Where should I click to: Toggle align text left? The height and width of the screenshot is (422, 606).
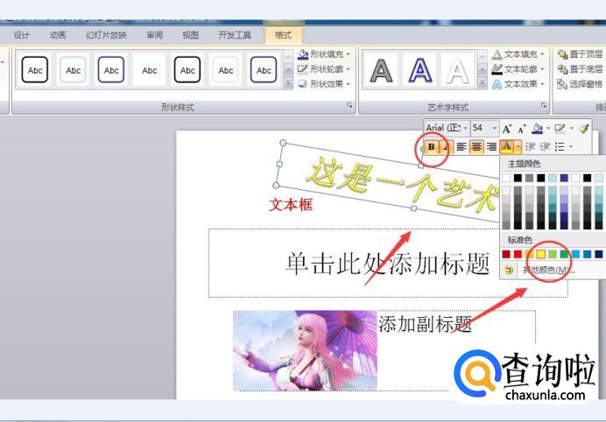[x=462, y=146]
